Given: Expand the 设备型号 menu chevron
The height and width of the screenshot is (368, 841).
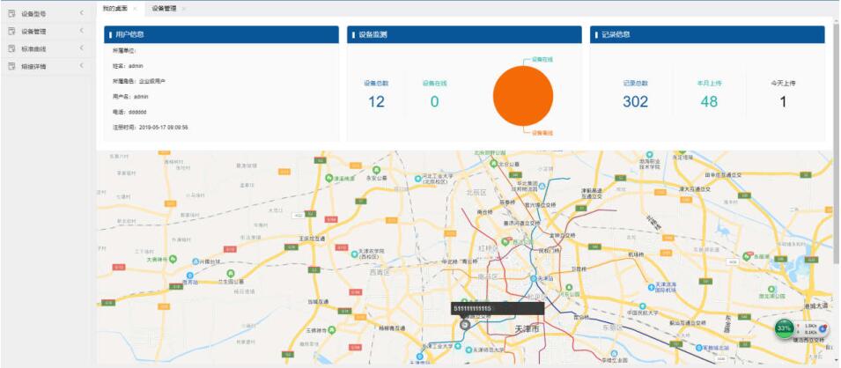Looking at the screenshot, I should (x=81, y=13).
